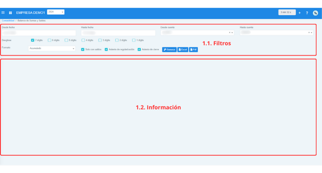This screenshot has width=322, height=173.
Task: Click Balance de Sumas y Saldos breadcrumb
Action: tap(31, 21)
